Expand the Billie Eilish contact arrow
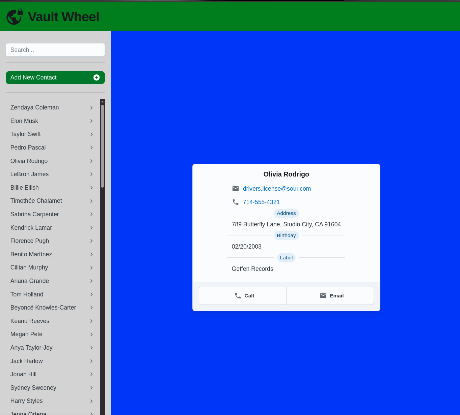 (x=91, y=188)
